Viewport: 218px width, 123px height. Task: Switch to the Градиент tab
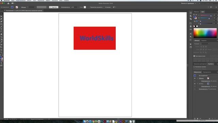point(204,41)
